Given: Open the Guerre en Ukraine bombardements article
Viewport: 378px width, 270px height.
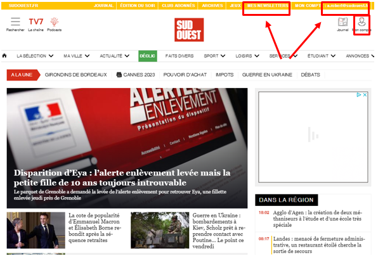Looking at the screenshot, I should tap(219, 231).
